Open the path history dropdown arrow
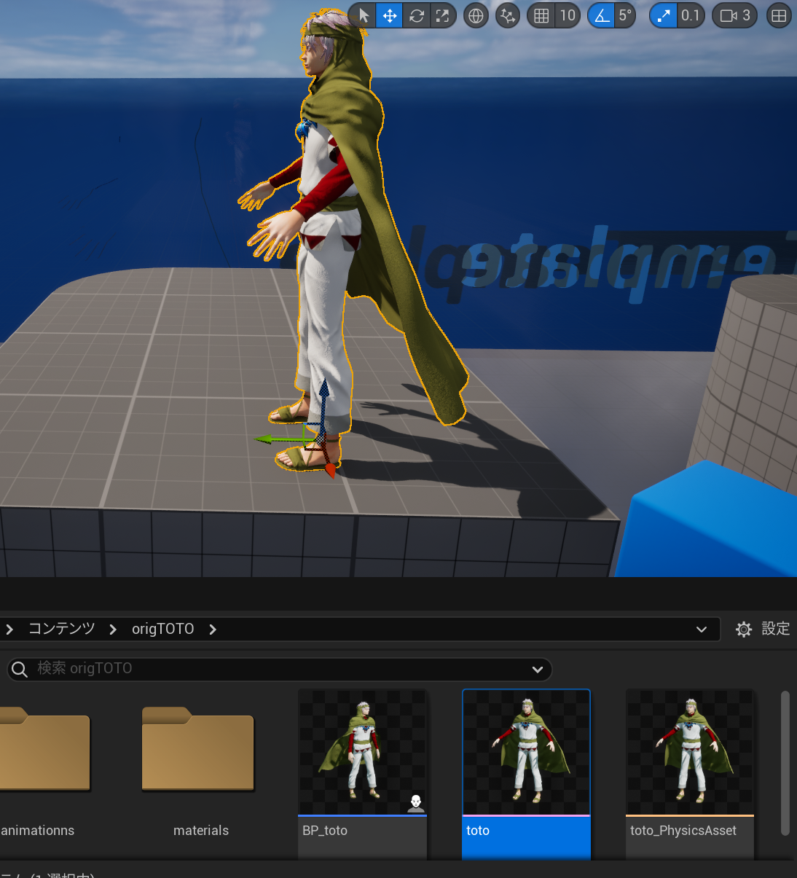797x878 pixels. click(702, 630)
